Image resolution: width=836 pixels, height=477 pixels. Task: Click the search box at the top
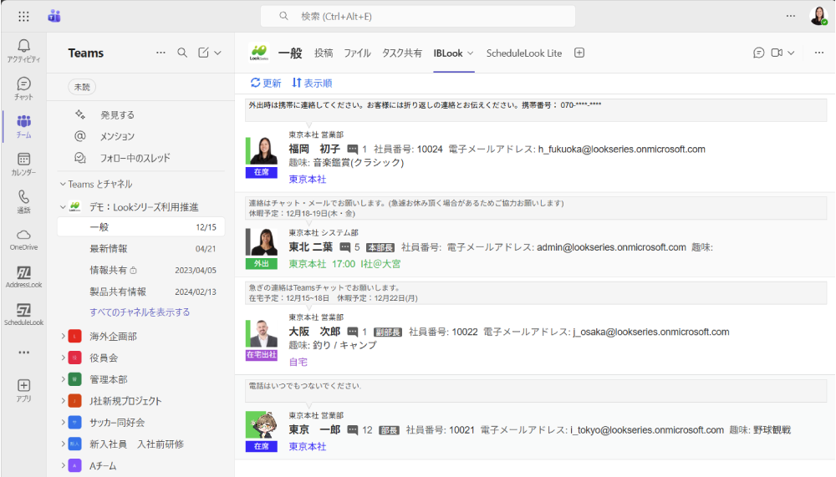point(418,16)
